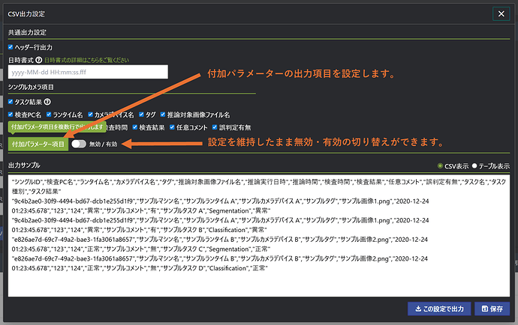Click the 保存 button
Screen dimensions: 518x325
[x=492, y=309]
